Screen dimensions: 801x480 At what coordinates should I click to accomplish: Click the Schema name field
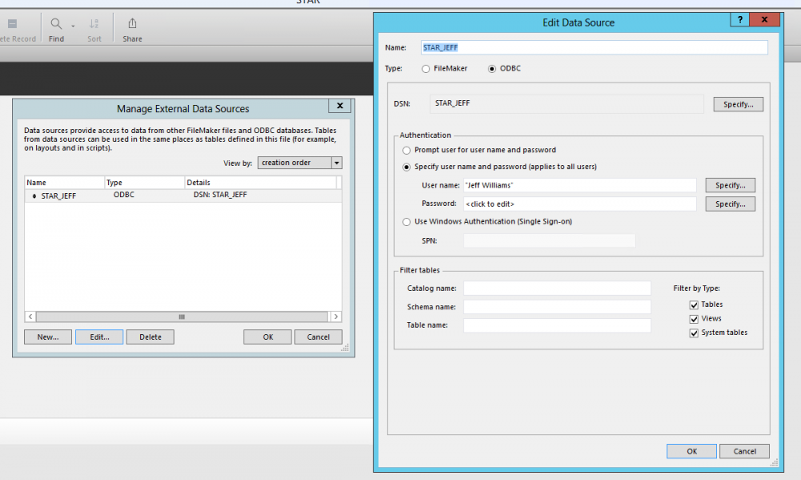[557, 307]
